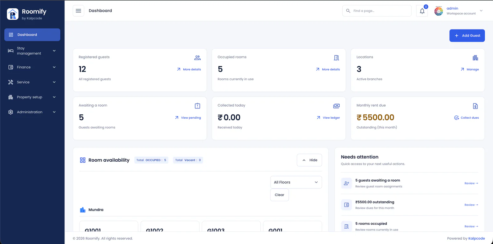Click the outstanding dues wallet icon

(x=347, y=205)
